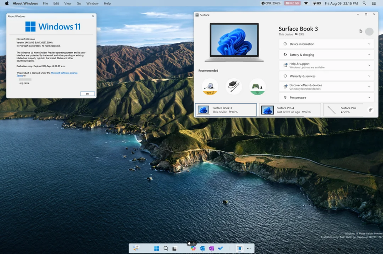The width and height of the screenshot is (383, 254).
Task: Click the feedback icon beside profile avatar
Action: 360,31
